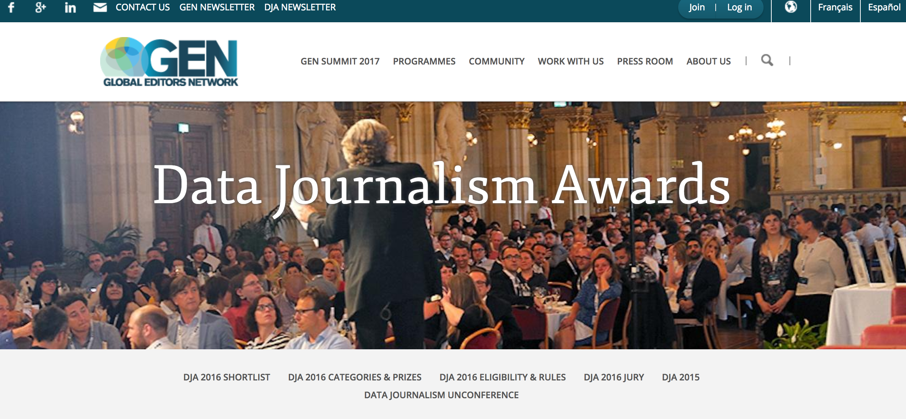
Task: Open the Work With Us menu
Action: (x=571, y=61)
